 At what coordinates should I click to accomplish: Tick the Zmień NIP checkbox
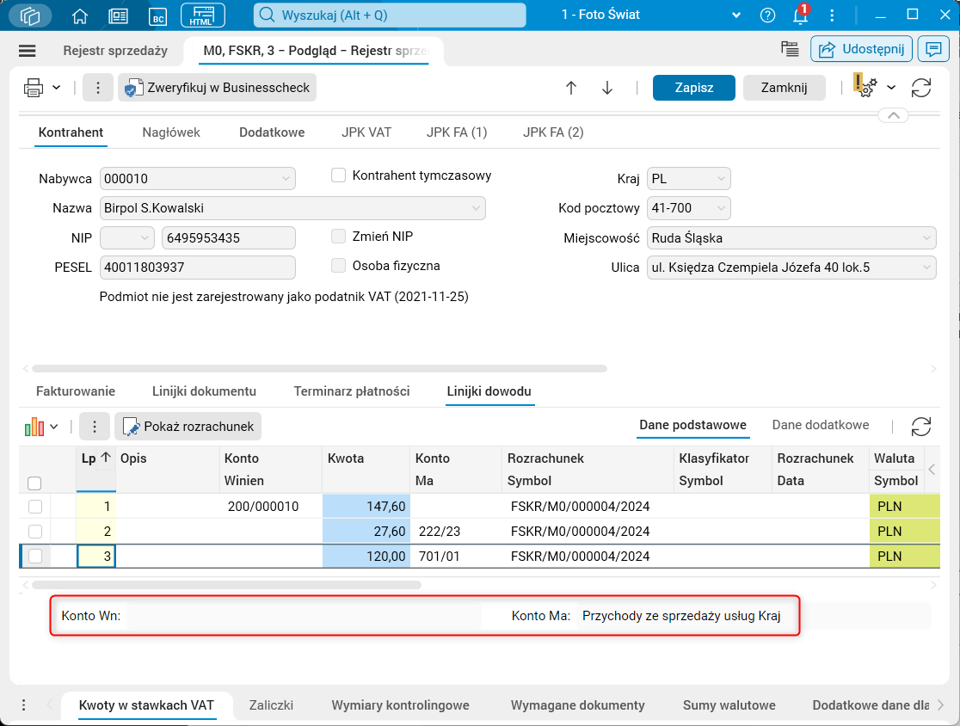click(x=338, y=236)
